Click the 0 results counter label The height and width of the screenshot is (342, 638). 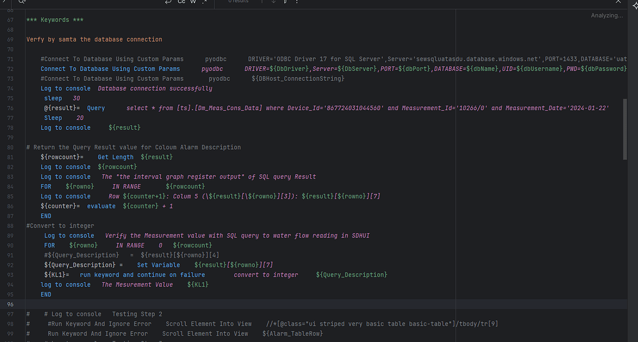[x=239, y=2]
